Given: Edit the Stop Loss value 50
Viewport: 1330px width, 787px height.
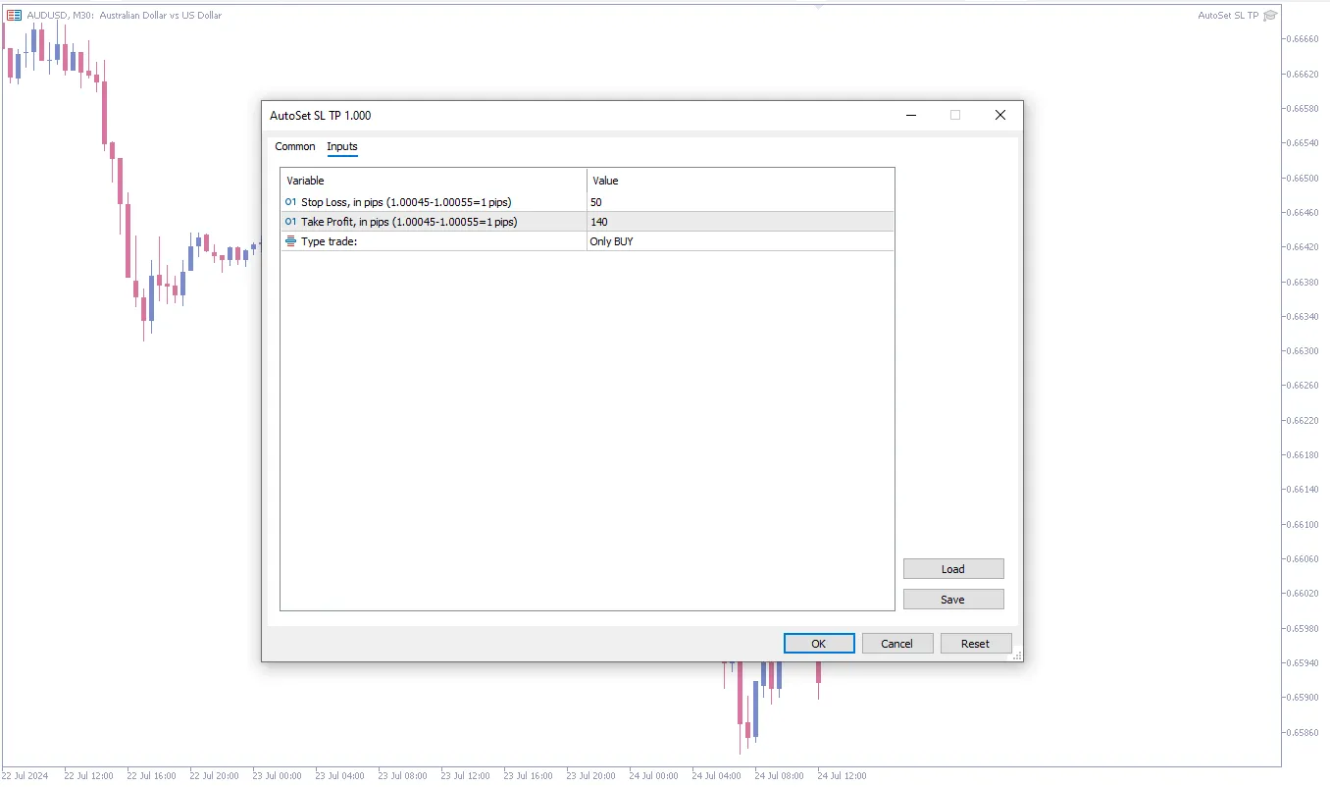Looking at the screenshot, I should (740, 202).
